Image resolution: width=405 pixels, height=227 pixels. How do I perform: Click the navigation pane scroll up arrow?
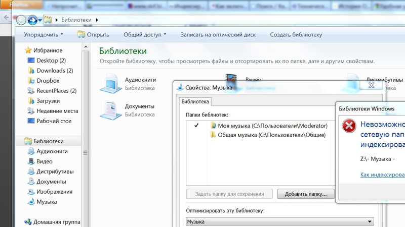86,46
